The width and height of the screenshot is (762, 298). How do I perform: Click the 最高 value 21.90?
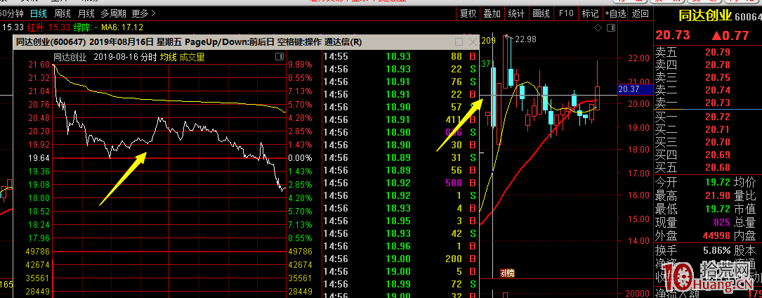click(x=716, y=196)
